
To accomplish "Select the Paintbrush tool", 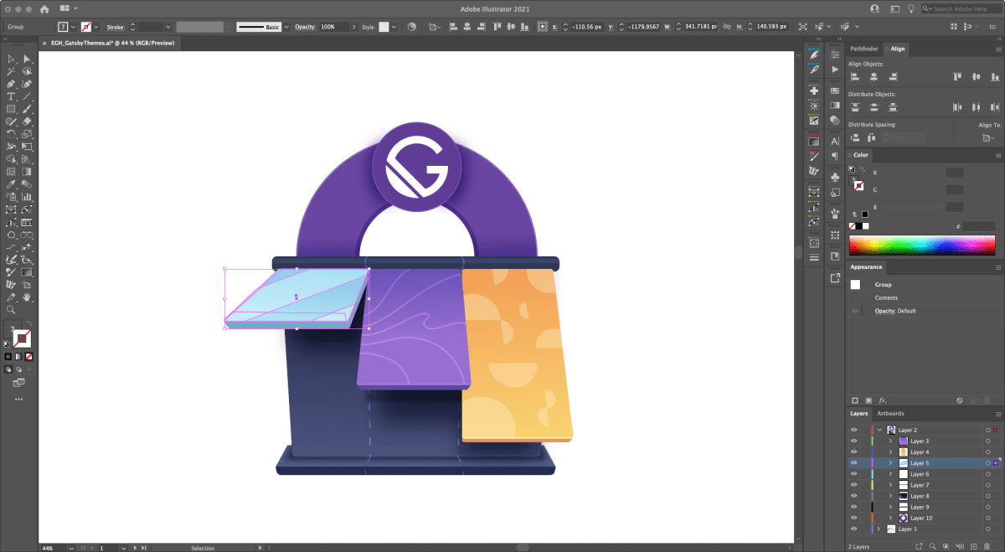I will click(x=27, y=109).
